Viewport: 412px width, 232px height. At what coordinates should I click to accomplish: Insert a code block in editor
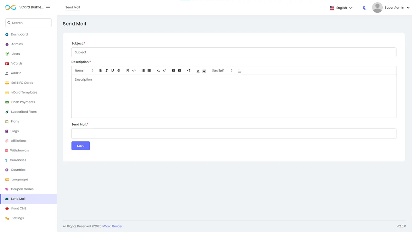click(134, 71)
